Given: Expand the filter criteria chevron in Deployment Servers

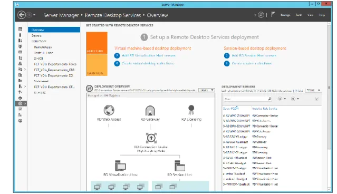Looking at the screenshot, I should click(316, 99).
